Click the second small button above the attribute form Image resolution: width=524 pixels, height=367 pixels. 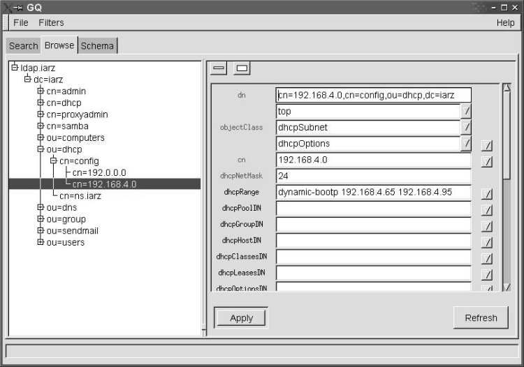(x=242, y=68)
